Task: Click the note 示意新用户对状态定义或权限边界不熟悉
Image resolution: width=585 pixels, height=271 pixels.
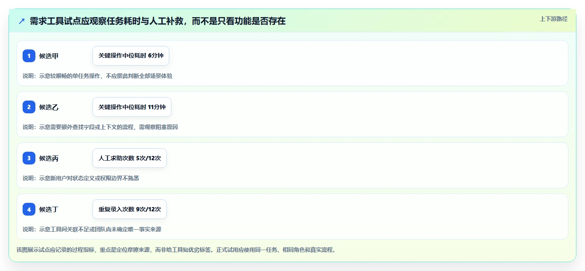Action: pos(89,178)
